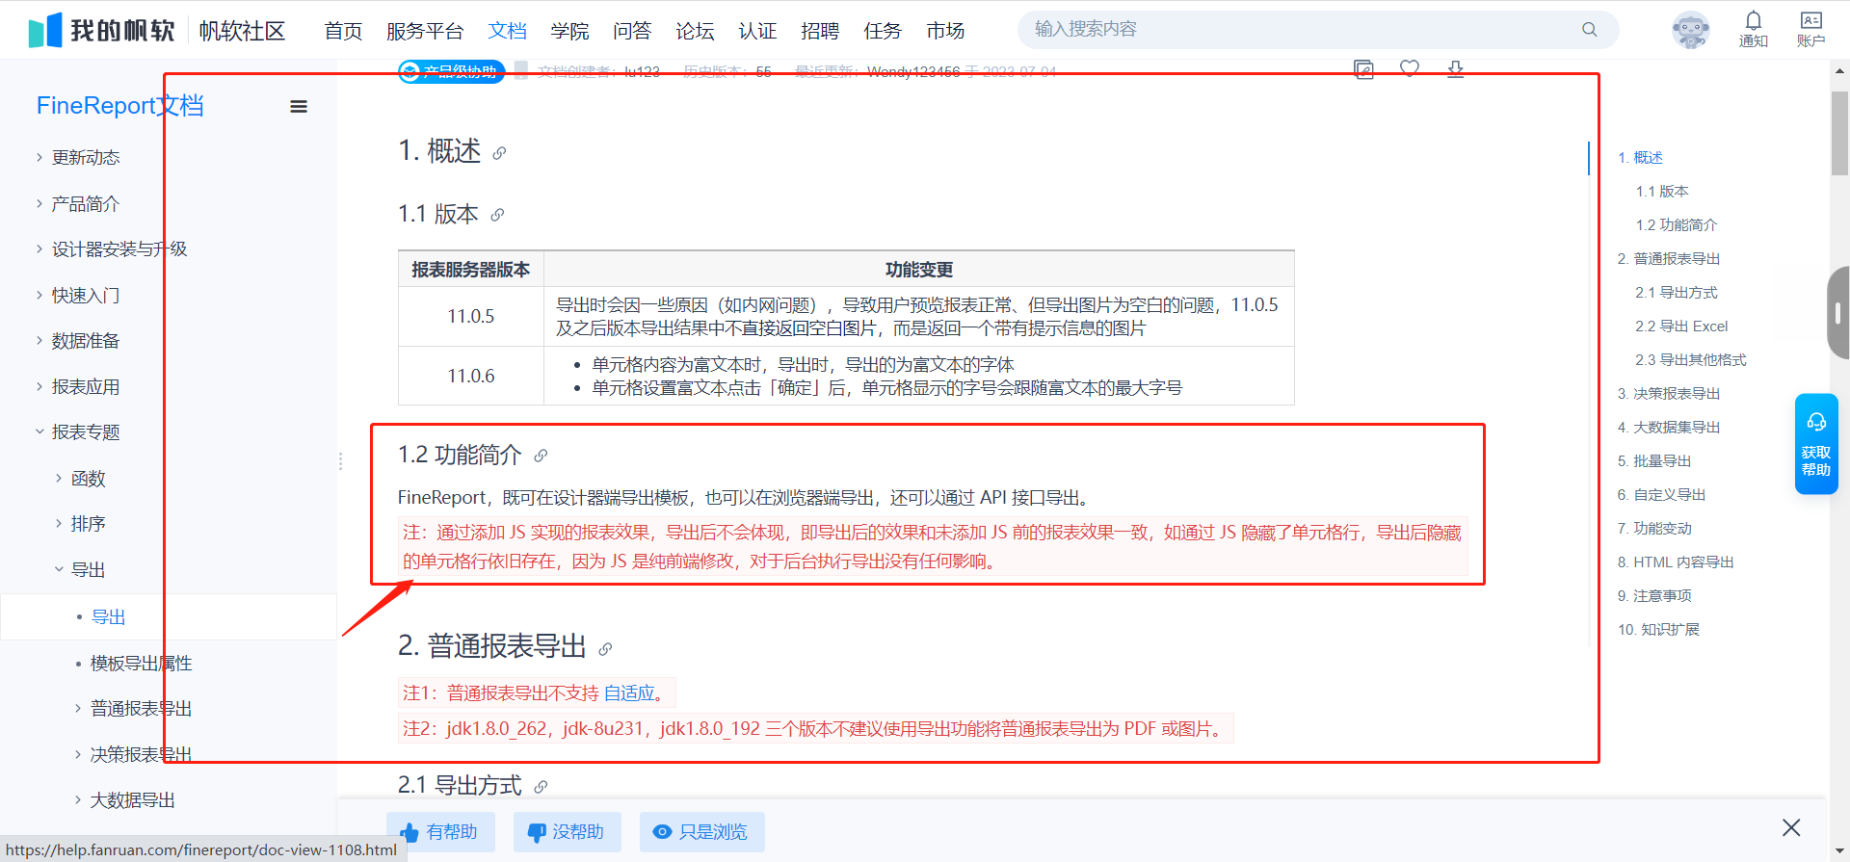This screenshot has width=1850, height=862.
Task: Click the 获取帮助 headset widget
Action: (x=1816, y=444)
